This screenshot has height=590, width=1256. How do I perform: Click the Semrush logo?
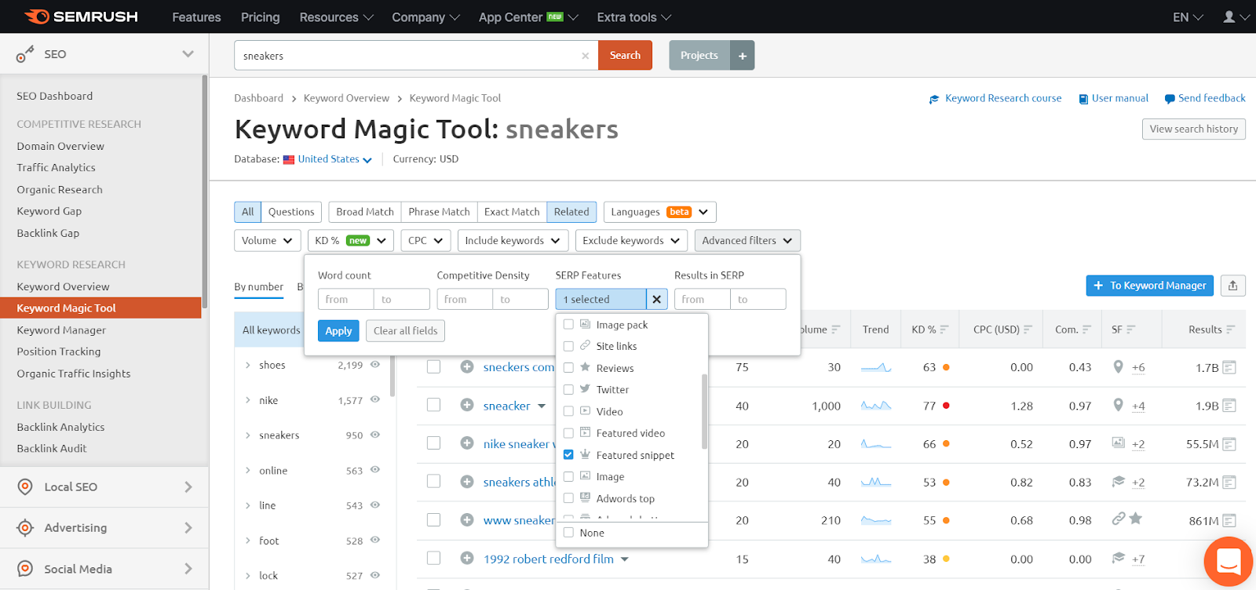[81, 16]
